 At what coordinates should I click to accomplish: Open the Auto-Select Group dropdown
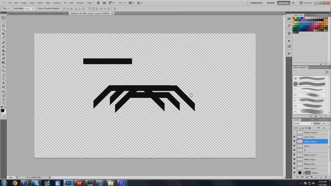(29, 9)
